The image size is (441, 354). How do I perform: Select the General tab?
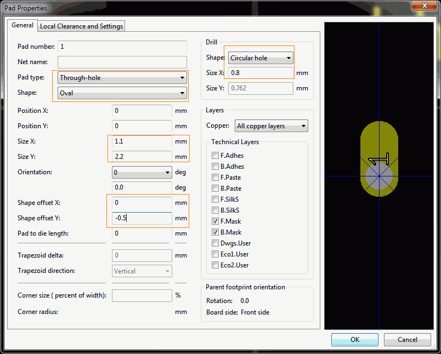(22, 26)
